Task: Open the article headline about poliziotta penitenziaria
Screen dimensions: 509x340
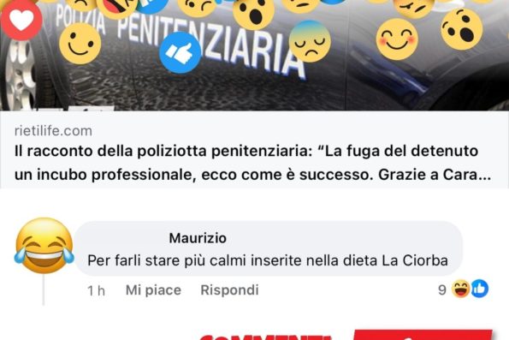Action: [x=252, y=163]
